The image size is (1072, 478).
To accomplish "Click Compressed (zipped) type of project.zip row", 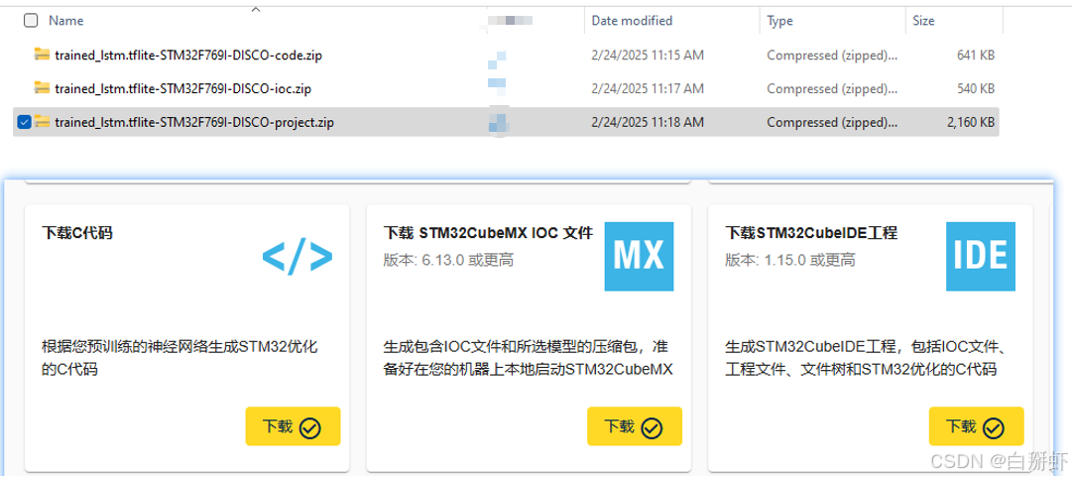I will (833, 123).
